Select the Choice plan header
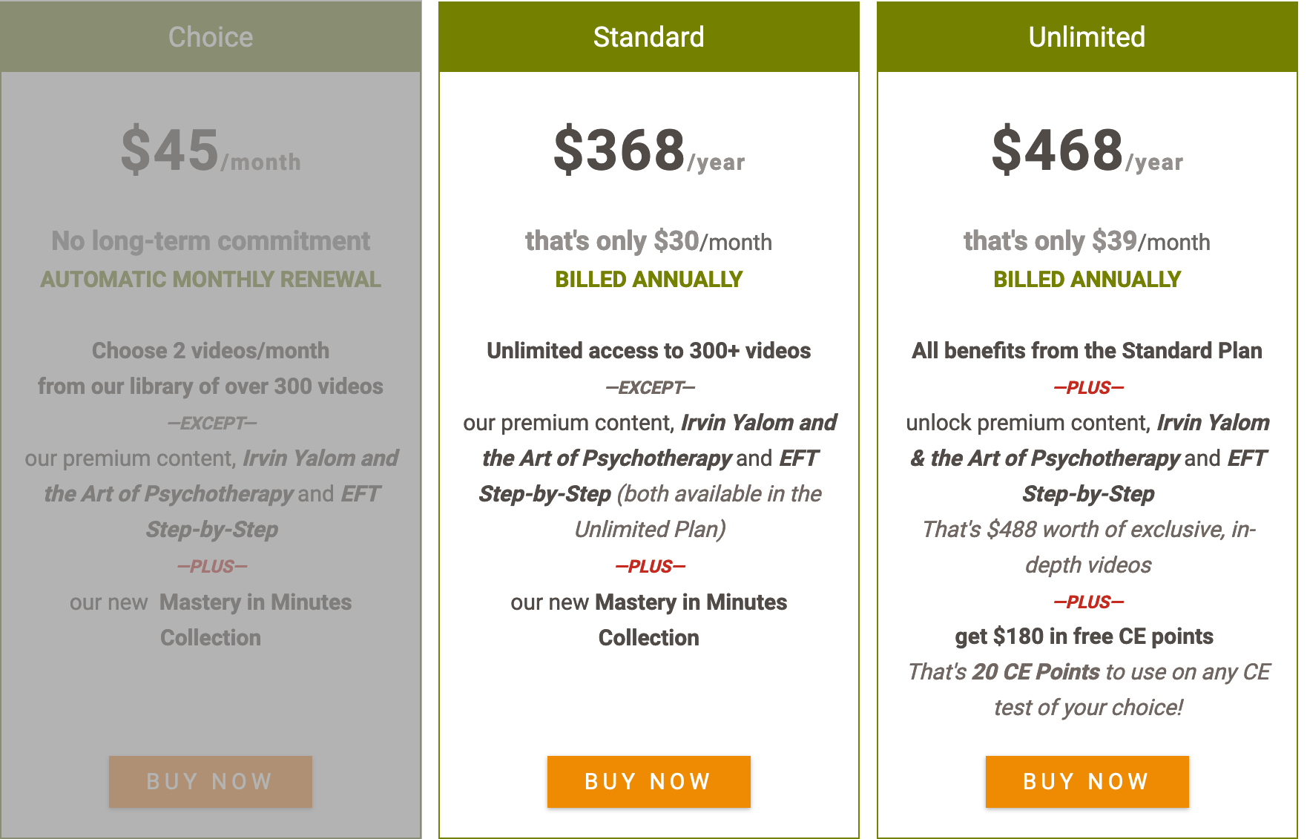The image size is (1307, 839). pos(211,36)
